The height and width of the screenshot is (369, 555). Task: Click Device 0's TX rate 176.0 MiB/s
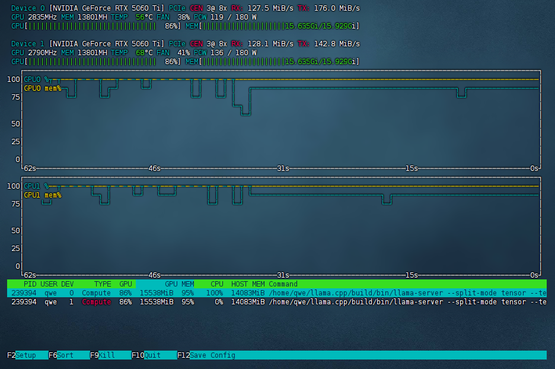click(337, 8)
